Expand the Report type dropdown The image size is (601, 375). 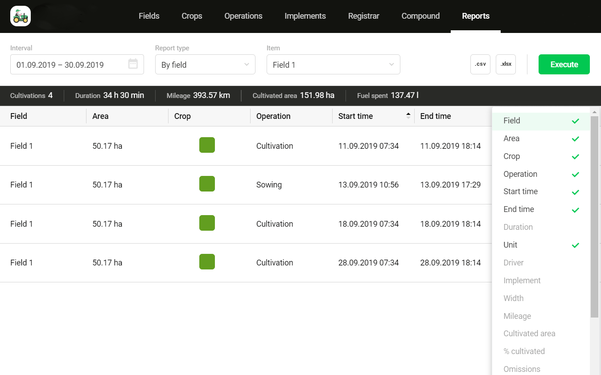205,65
